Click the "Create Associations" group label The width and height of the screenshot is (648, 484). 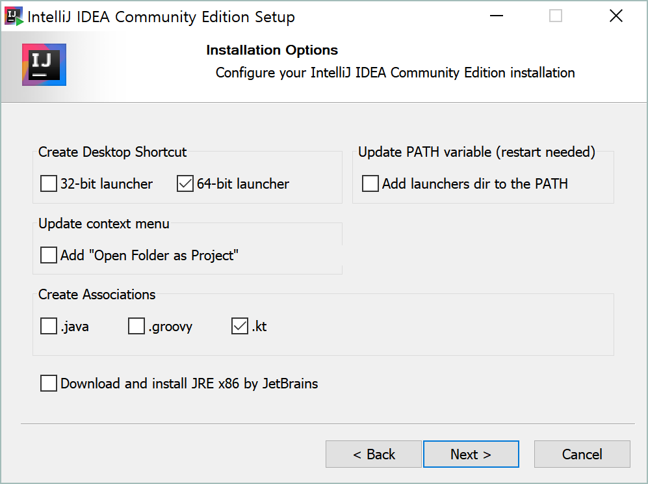[97, 295]
